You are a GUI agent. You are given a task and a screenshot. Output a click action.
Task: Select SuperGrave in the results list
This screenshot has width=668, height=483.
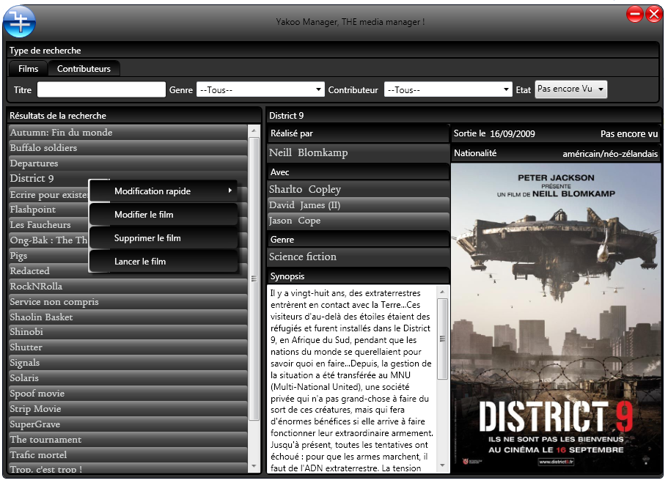coord(128,424)
